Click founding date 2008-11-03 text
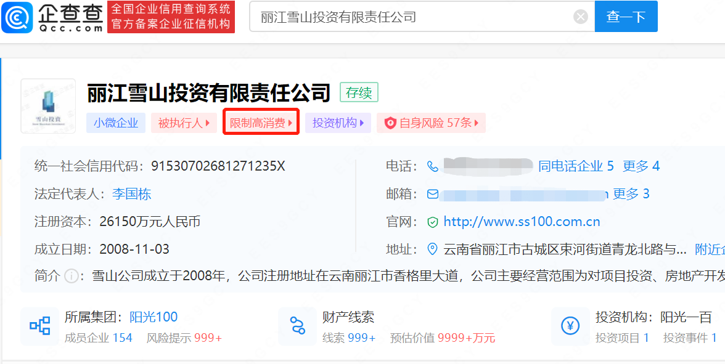 pyautogui.click(x=134, y=250)
